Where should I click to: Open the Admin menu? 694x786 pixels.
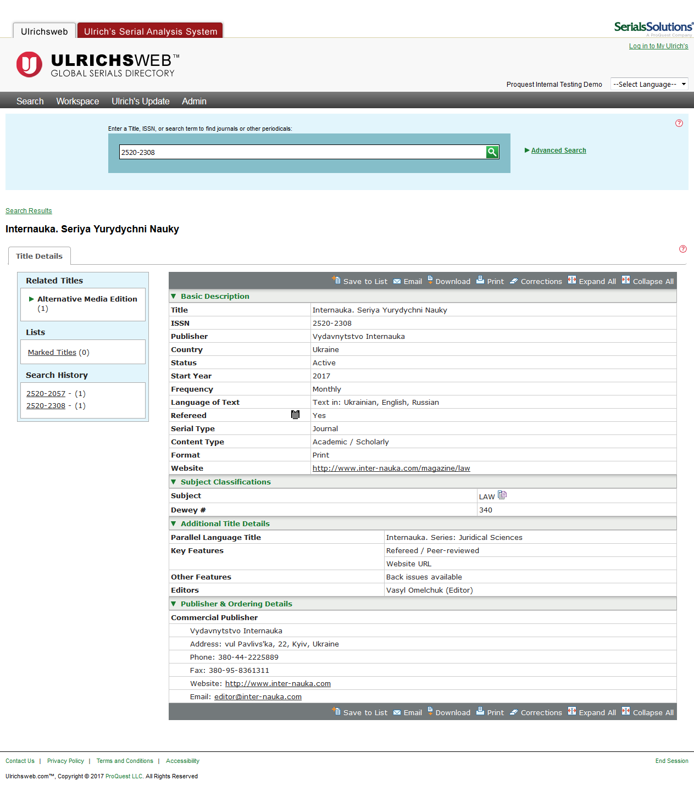[x=194, y=101]
